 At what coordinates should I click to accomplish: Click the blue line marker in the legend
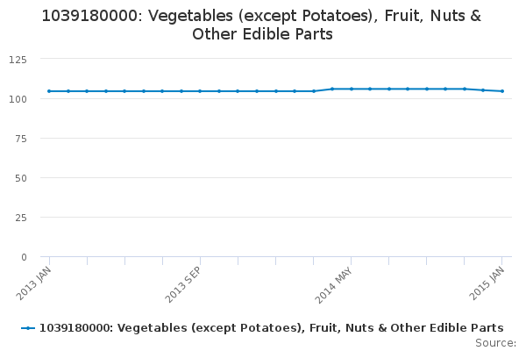(x=29, y=327)
